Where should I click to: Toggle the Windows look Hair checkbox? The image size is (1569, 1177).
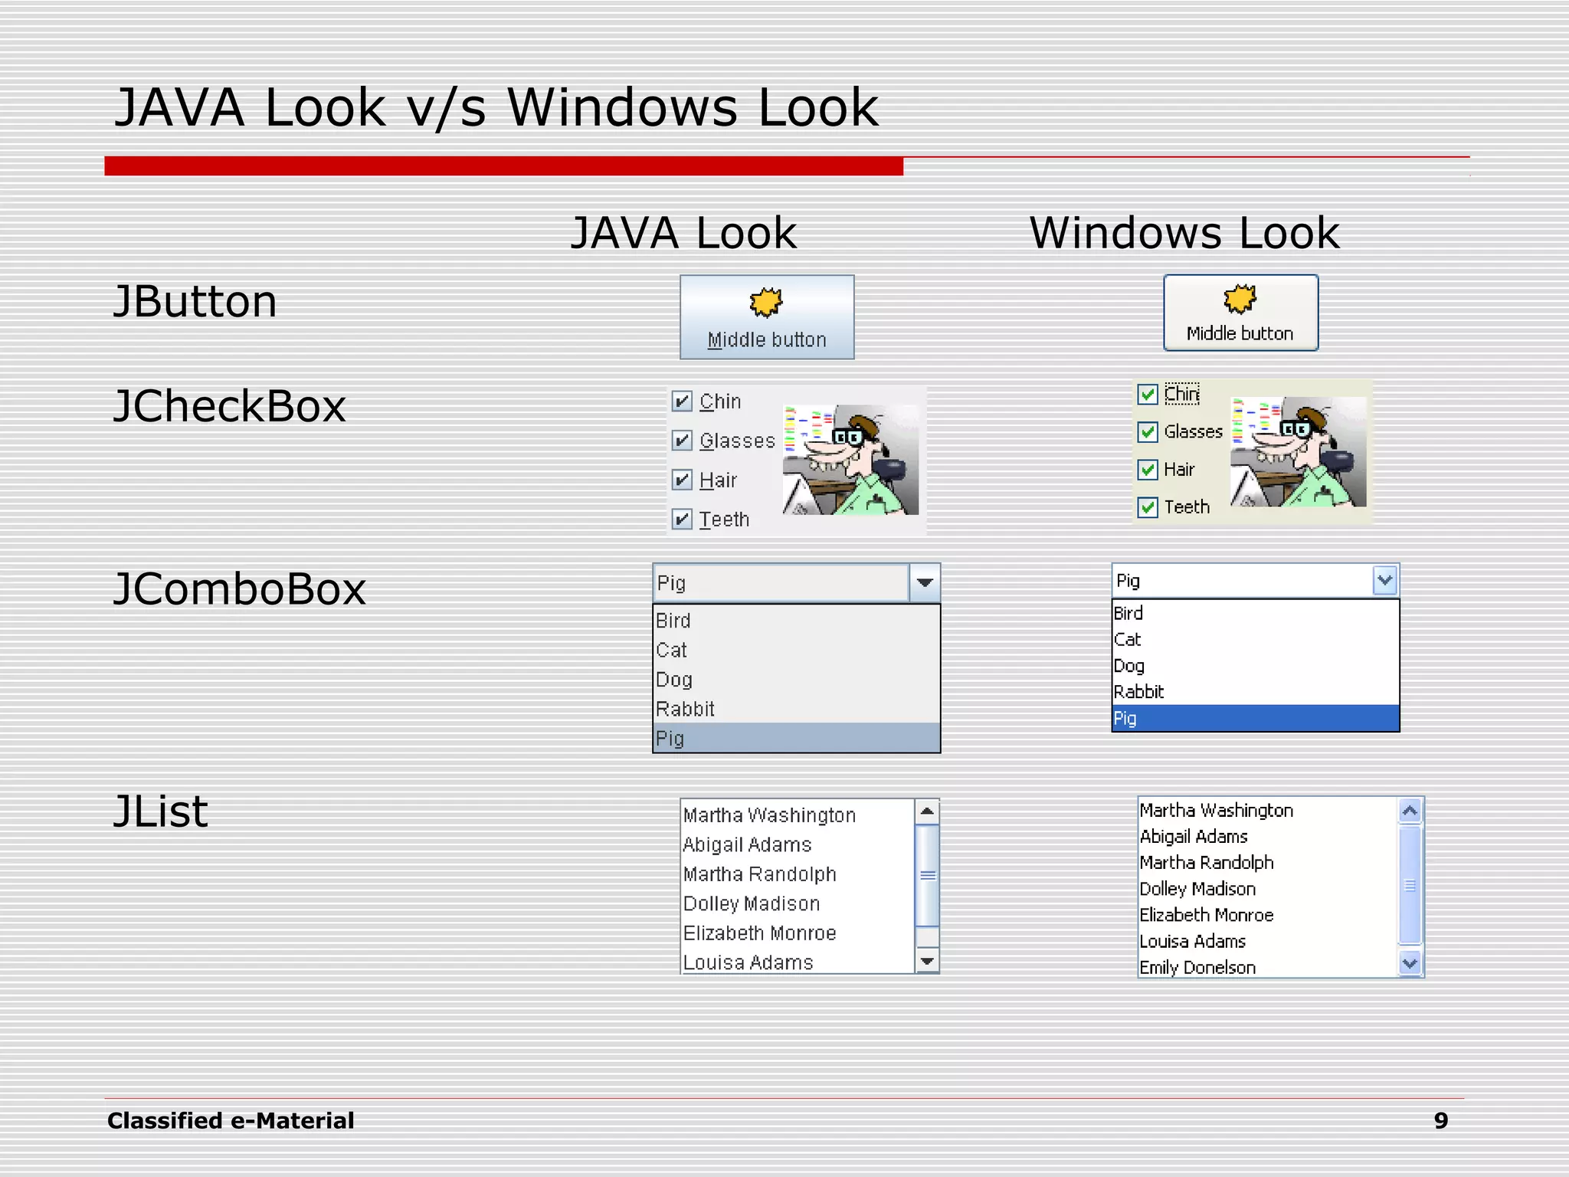point(1148,470)
